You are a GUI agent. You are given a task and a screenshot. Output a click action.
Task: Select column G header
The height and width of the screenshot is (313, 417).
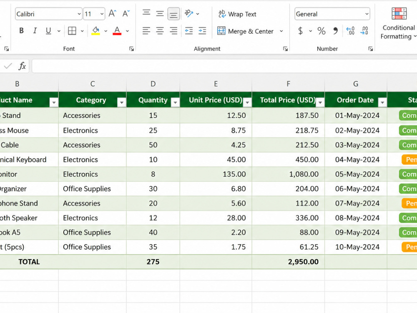point(356,84)
